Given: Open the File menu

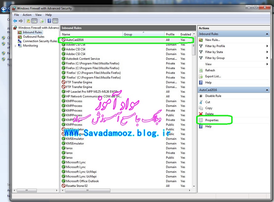Looking at the screenshot, I should click(x=17, y=15).
